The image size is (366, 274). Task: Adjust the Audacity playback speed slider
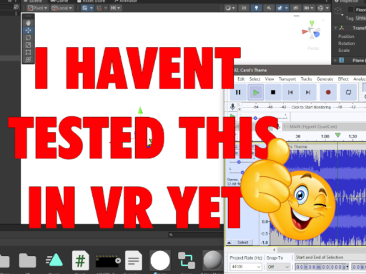(x=255, y=118)
